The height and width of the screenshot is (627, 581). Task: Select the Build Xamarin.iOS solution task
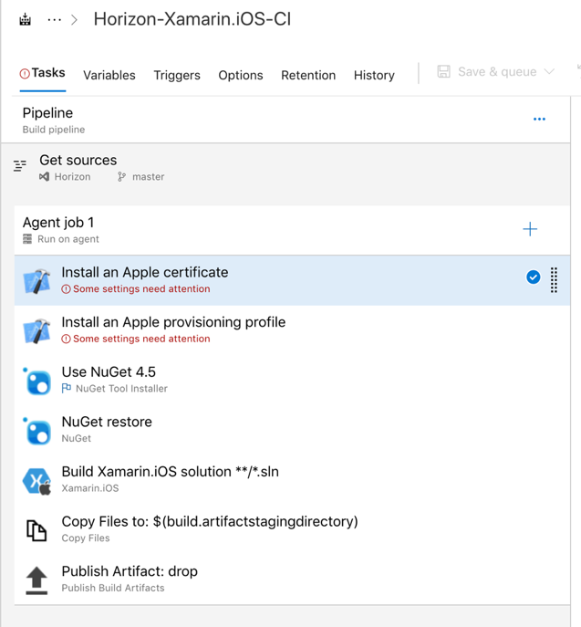[x=292, y=480]
